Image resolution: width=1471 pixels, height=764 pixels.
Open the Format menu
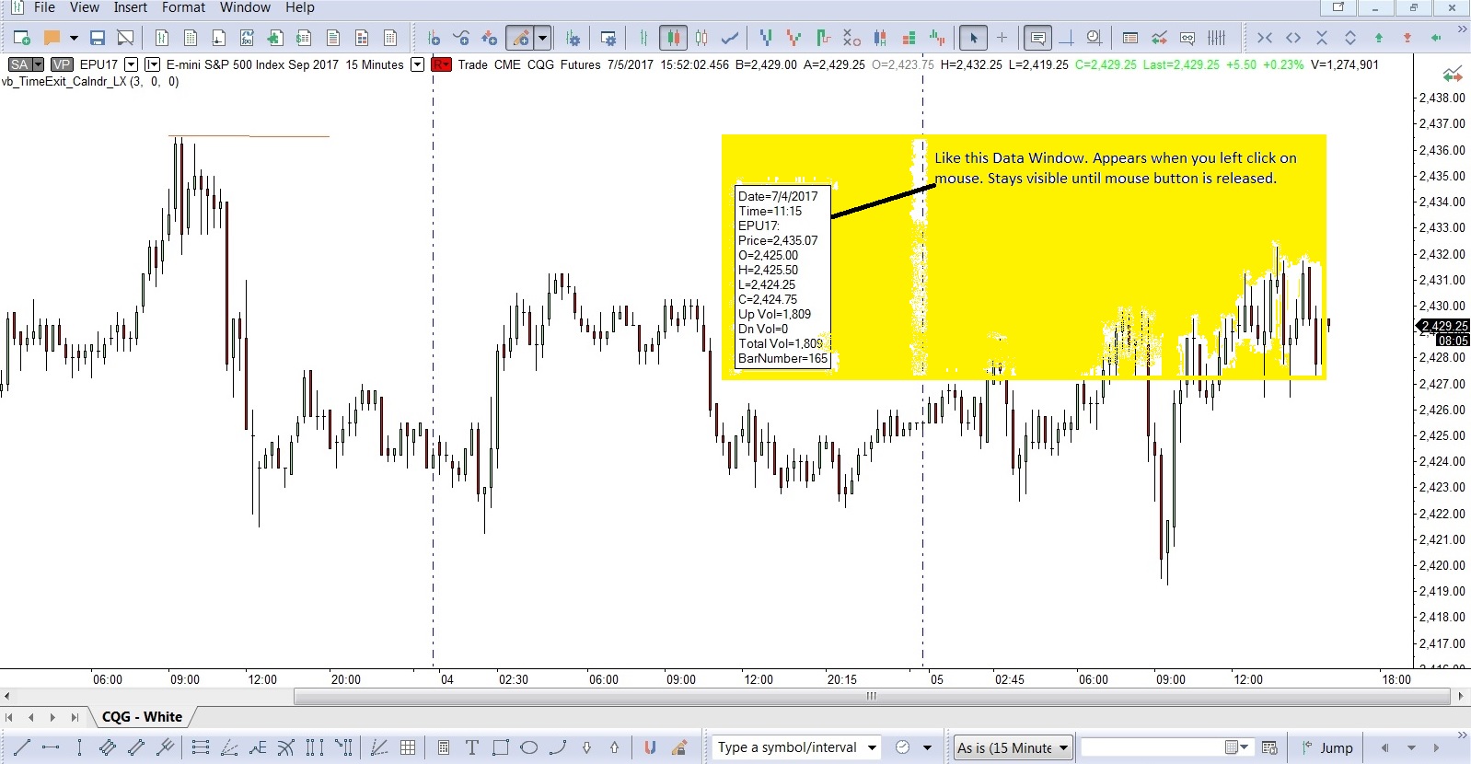(x=184, y=7)
